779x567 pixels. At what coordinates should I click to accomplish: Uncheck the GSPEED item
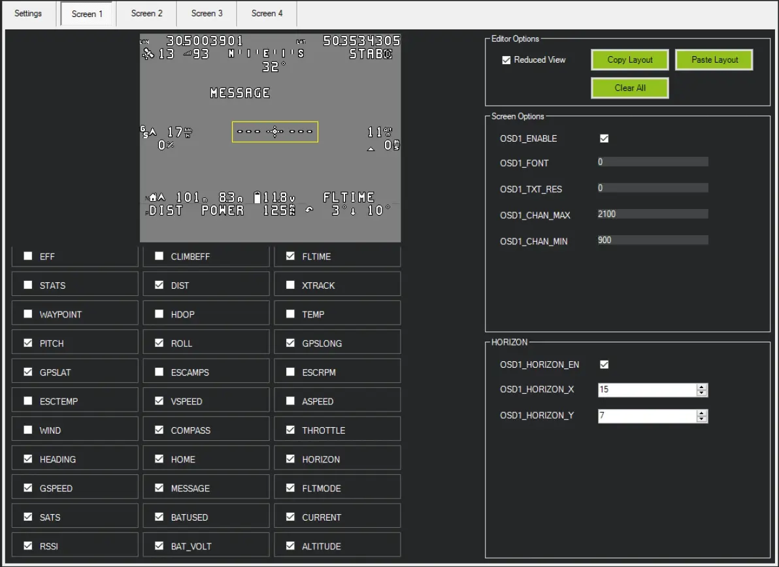[x=28, y=488]
